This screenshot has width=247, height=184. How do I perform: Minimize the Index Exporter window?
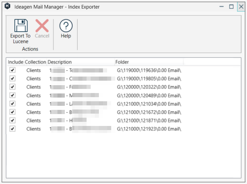click(221, 7)
